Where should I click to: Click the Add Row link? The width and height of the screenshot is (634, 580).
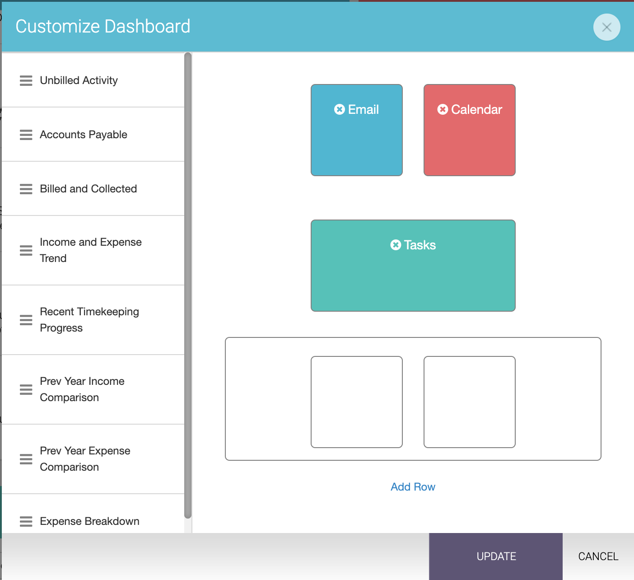(413, 487)
